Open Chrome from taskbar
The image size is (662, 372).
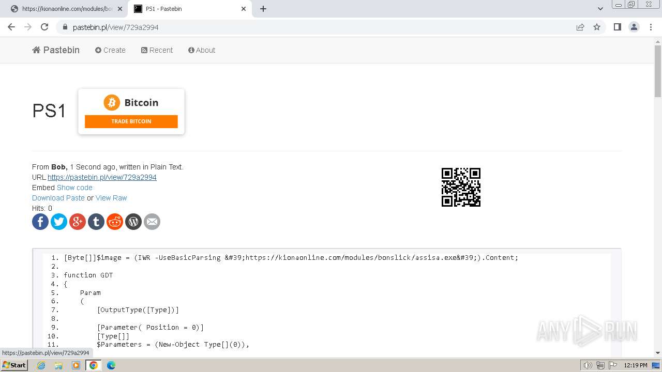[94, 365]
